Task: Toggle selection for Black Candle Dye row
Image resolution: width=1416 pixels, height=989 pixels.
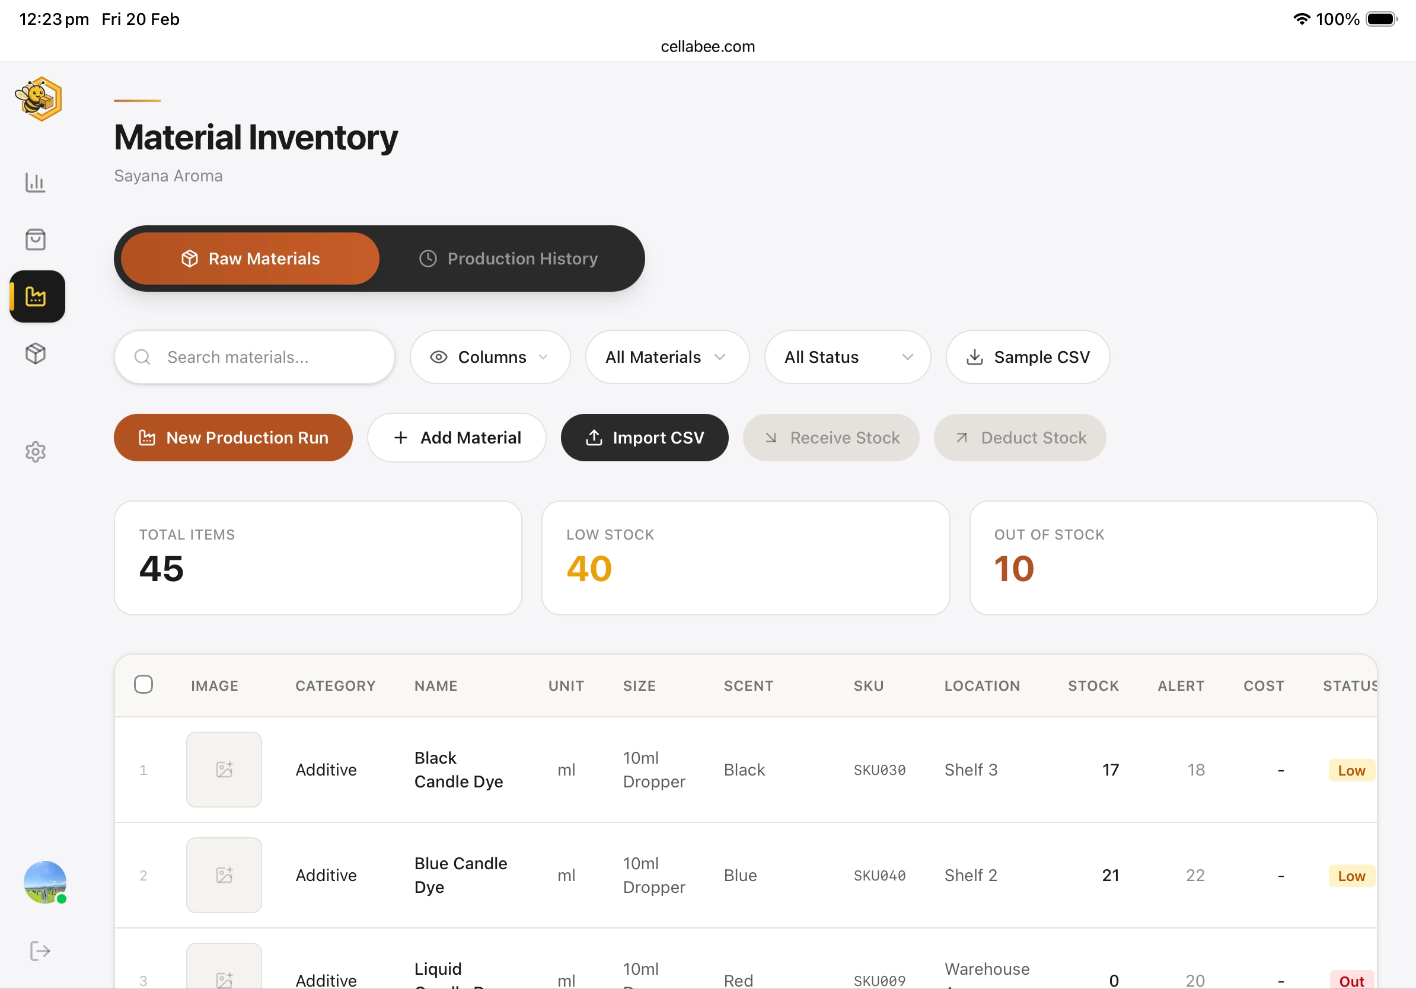Action: click(x=143, y=770)
